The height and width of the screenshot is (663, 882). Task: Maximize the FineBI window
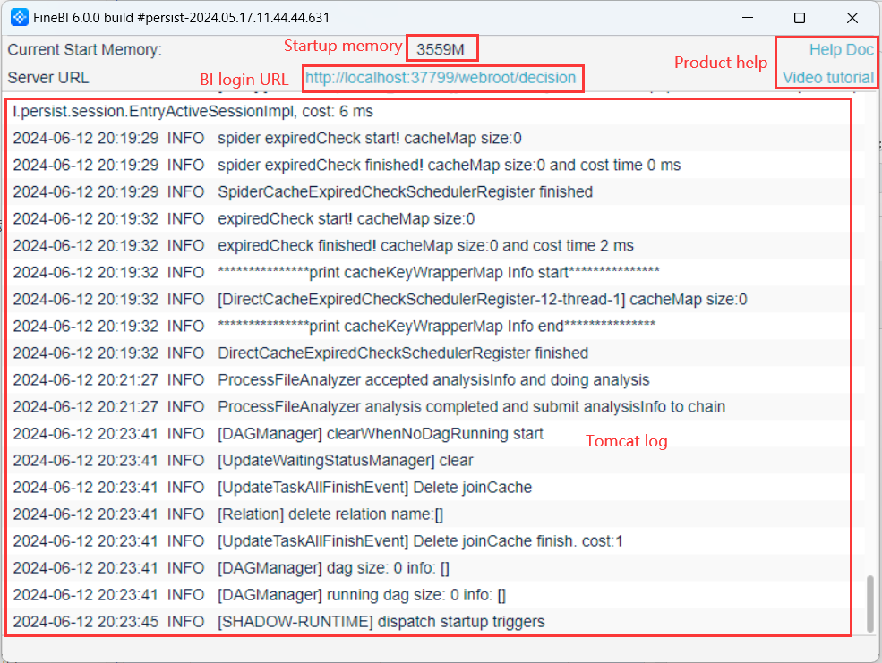pos(800,17)
